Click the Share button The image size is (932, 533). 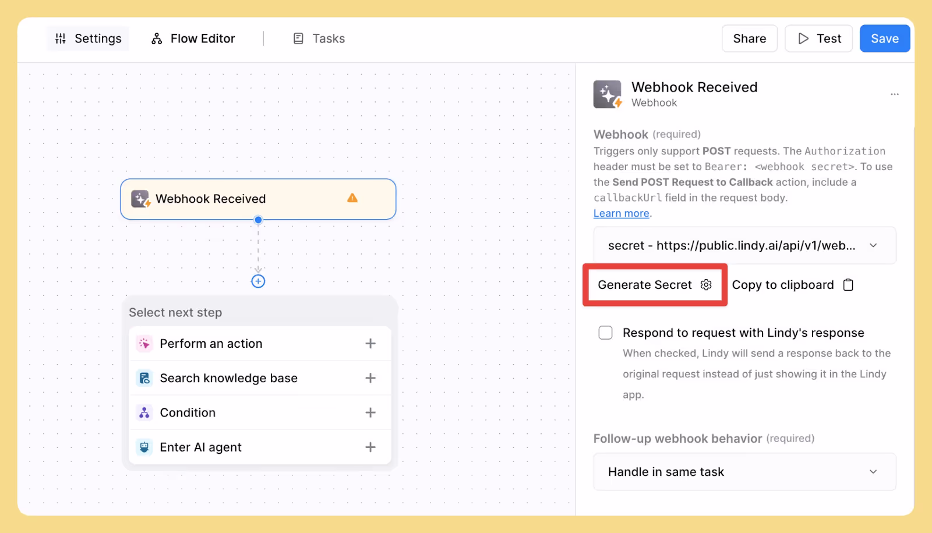pyautogui.click(x=749, y=38)
